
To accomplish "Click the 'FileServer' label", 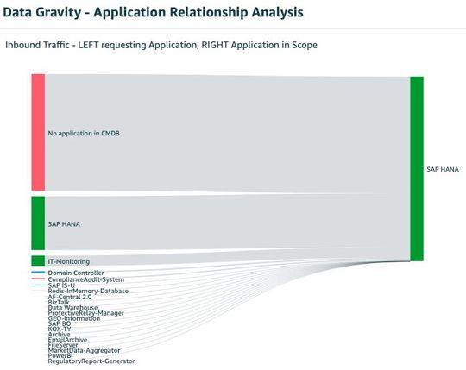I will [x=63, y=345].
